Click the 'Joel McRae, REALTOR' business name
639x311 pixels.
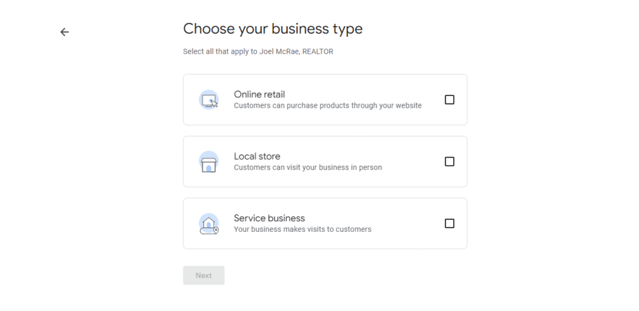click(296, 52)
